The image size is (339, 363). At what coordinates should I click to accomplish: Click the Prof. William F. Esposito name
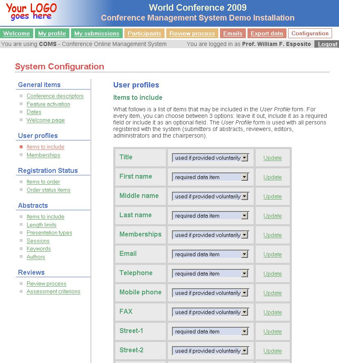coord(276,44)
